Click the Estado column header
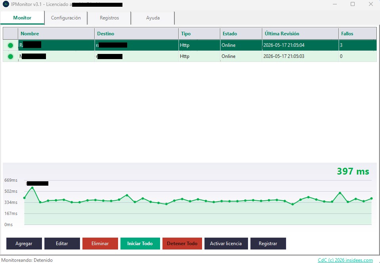The width and height of the screenshot is (380, 263). pos(241,33)
